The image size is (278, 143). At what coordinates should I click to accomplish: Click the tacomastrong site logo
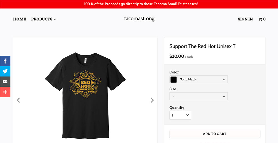[x=139, y=19]
